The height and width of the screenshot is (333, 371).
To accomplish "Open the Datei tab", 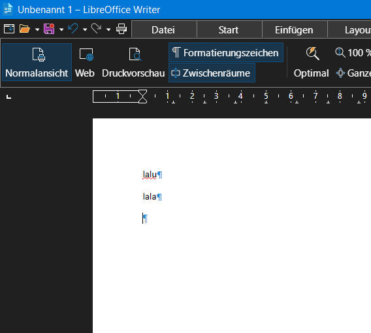I will point(164,29).
